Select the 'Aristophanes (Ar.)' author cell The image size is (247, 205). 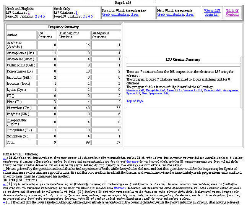pos(21,53)
